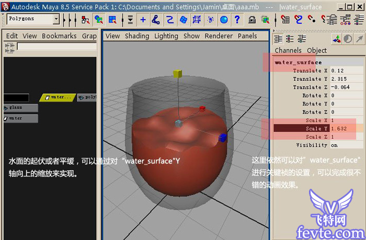Screen dimensions: 366x240
Task: Click channel speed circle icon
Action: (348, 39)
